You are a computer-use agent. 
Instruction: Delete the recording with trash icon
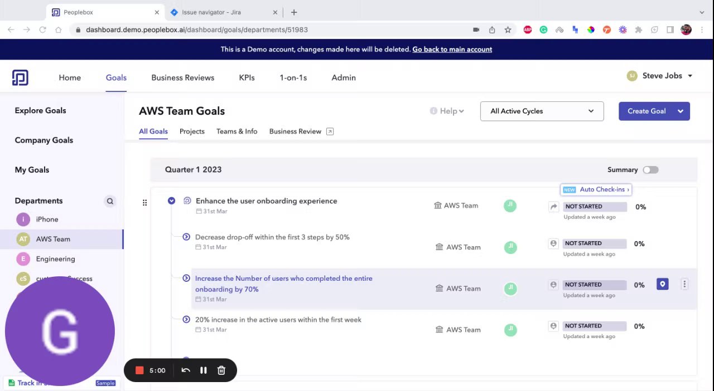[221, 370]
